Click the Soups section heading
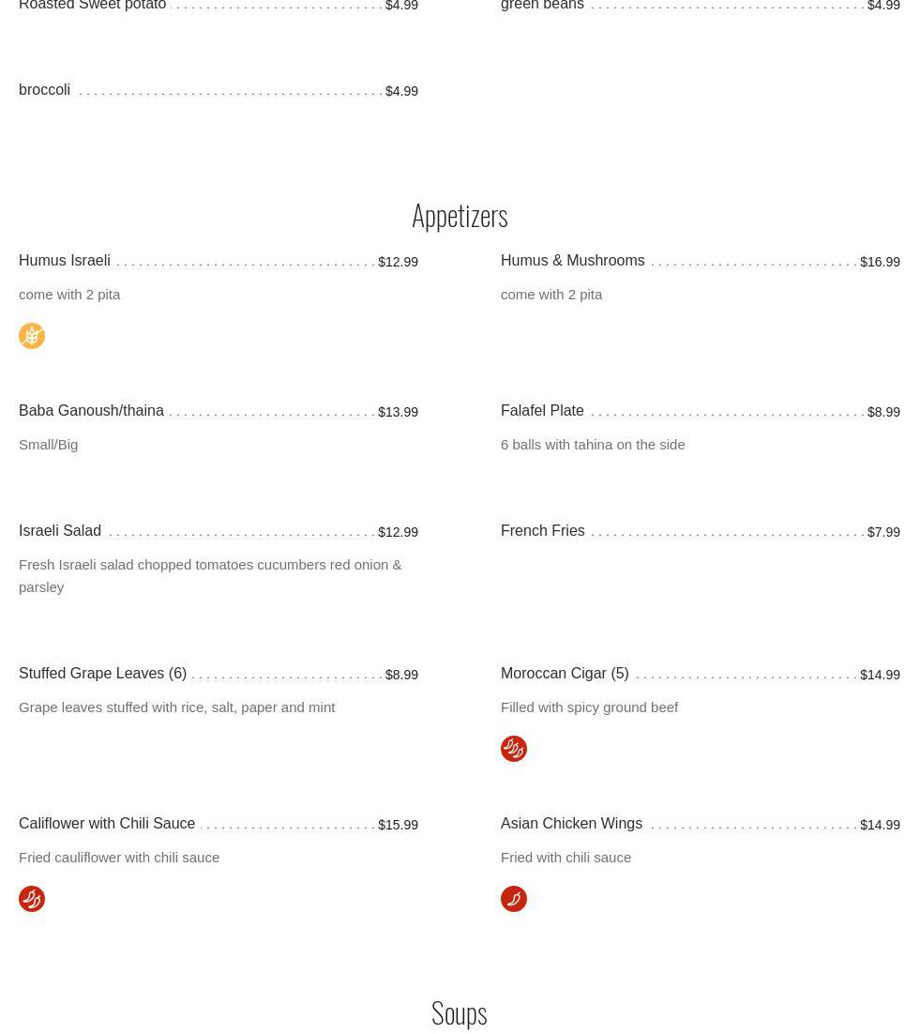The width and height of the screenshot is (905, 1034). 459,1013
